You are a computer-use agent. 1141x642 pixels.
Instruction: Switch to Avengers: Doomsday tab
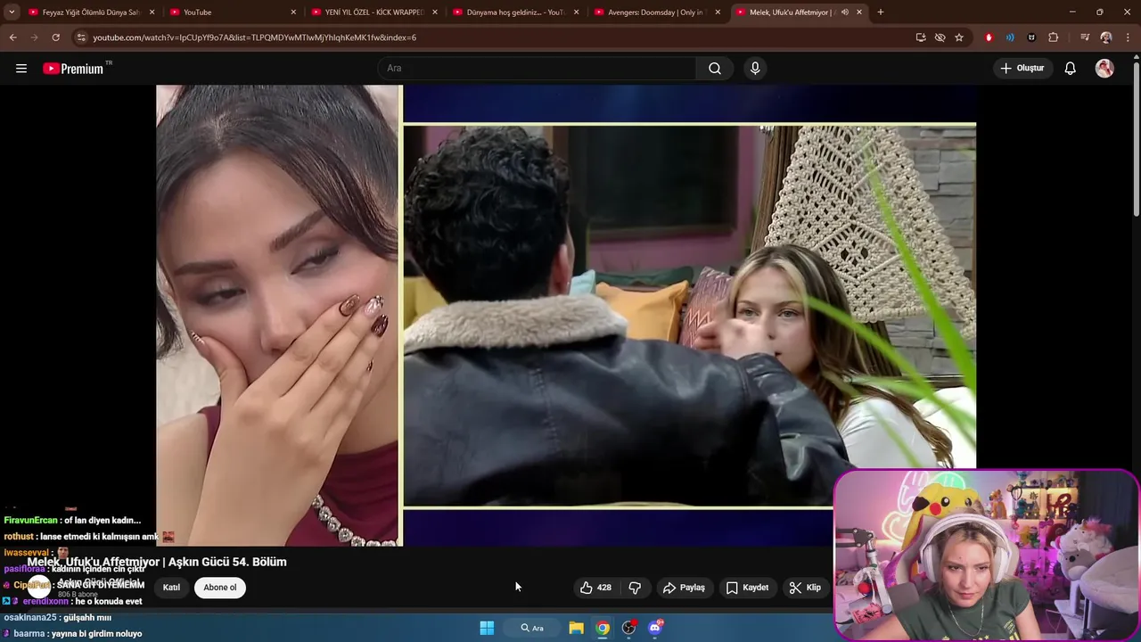click(x=656, y=12)
